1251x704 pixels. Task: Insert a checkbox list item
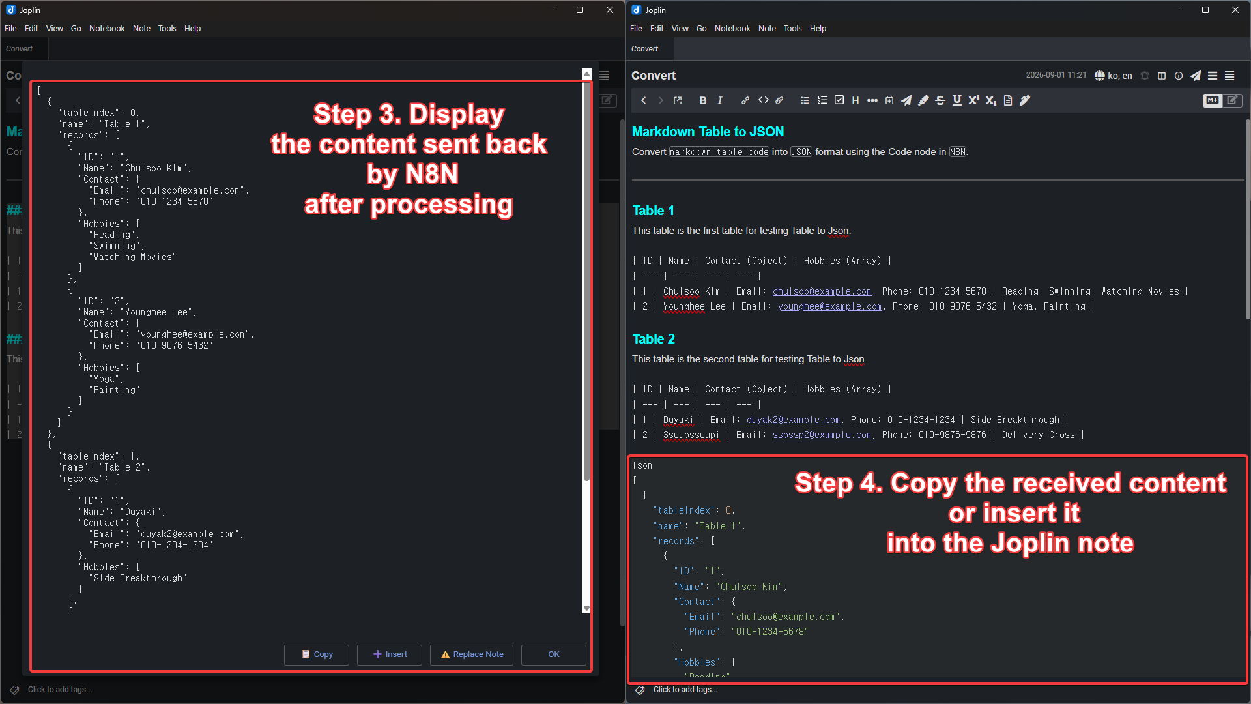point(839,100)
